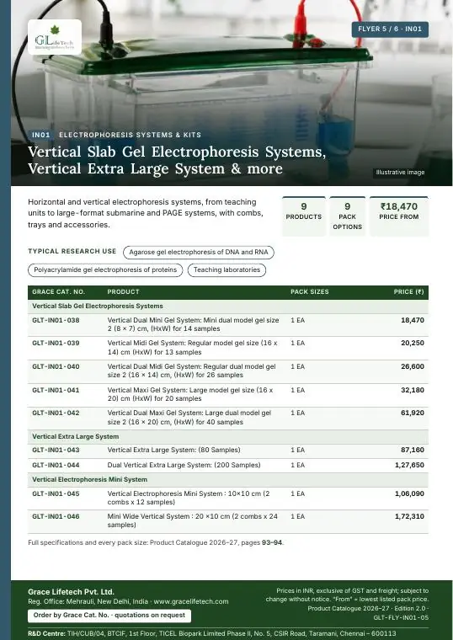Select the Polyacrylamide gel electrophoresis of proteins chip
453x640 pixels.
pos(105,269)
